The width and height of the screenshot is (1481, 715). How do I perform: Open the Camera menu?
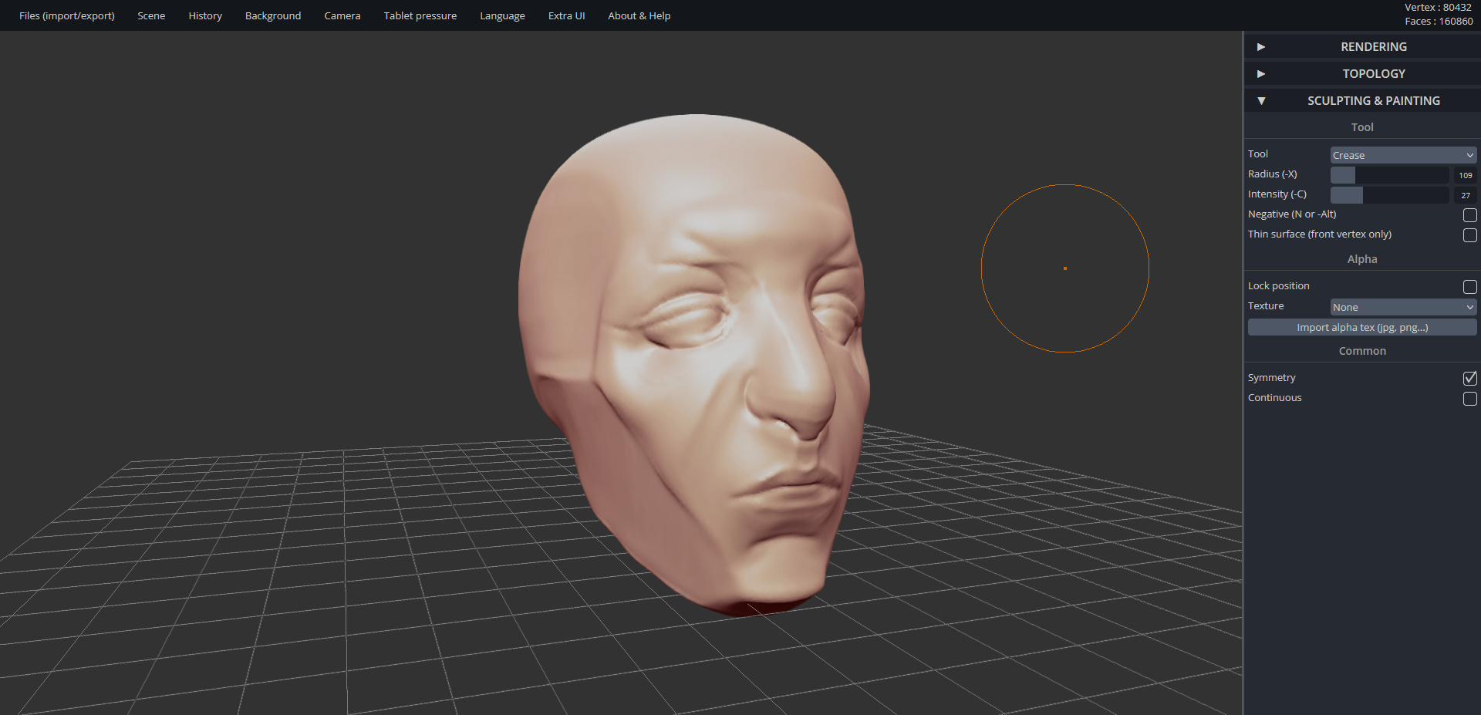(342, 15)
